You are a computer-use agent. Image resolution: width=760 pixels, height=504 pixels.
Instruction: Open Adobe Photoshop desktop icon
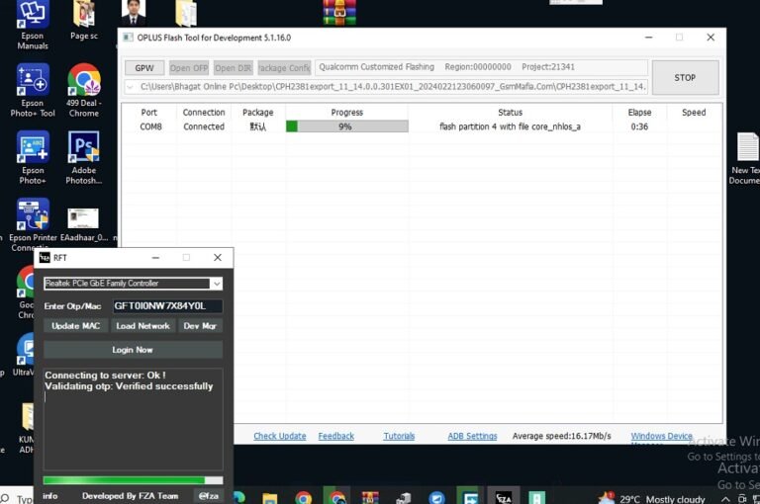[x=84, y=157]
